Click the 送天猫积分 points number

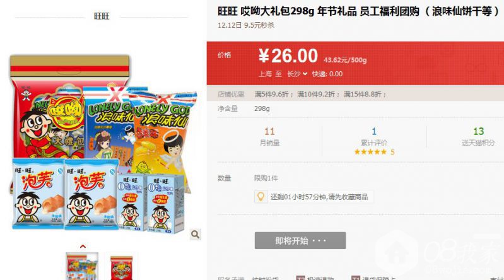[x=478, y=131]
